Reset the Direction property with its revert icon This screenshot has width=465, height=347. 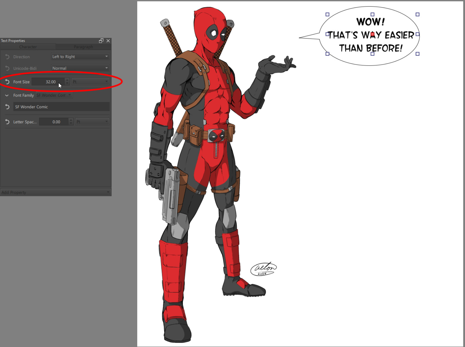[7, 57]
